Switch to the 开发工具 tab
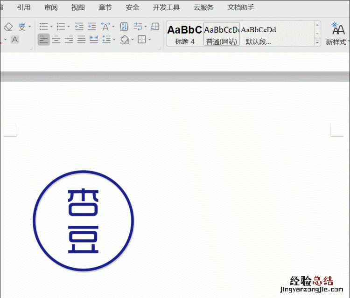Image resolution: width=350 pixels, height=298 pixels. click(x=166, y=7)
